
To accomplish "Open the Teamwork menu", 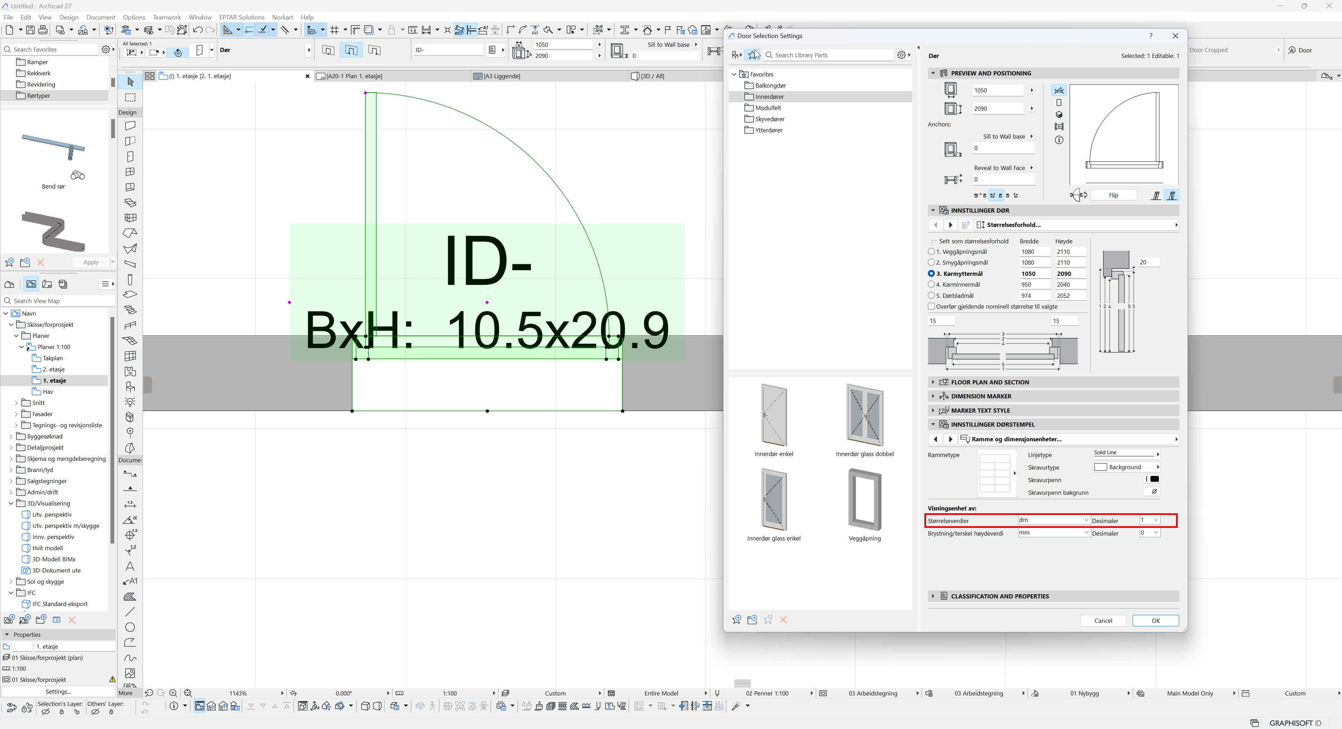I will [167, 17].
